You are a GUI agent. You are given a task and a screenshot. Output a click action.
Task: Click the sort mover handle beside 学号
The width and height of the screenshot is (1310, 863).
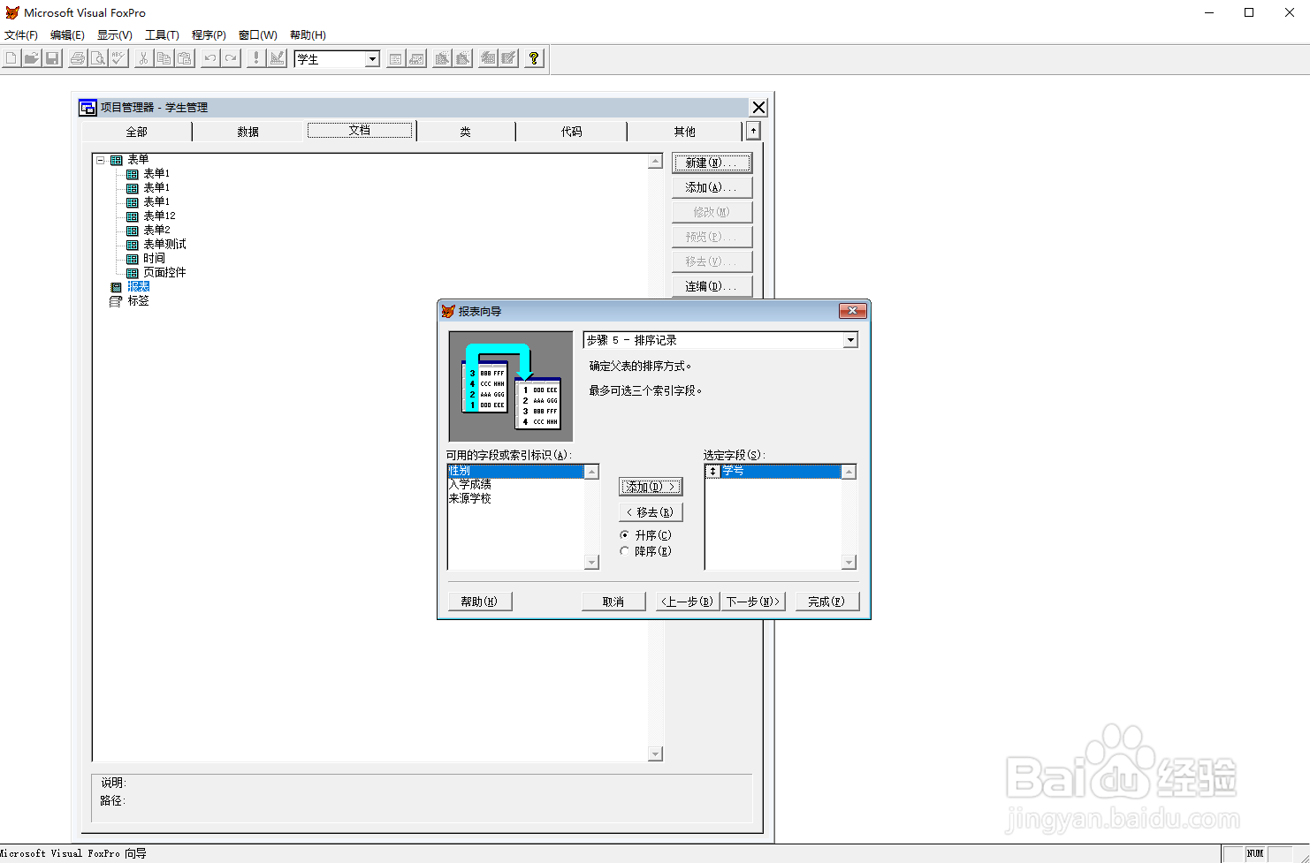coord(712,472)
